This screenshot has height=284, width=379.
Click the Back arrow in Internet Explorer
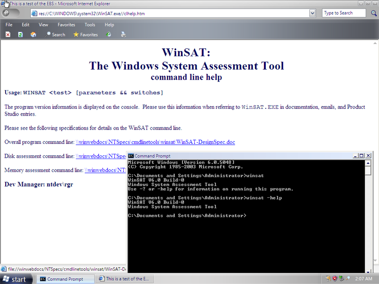(x=6, y=13)
